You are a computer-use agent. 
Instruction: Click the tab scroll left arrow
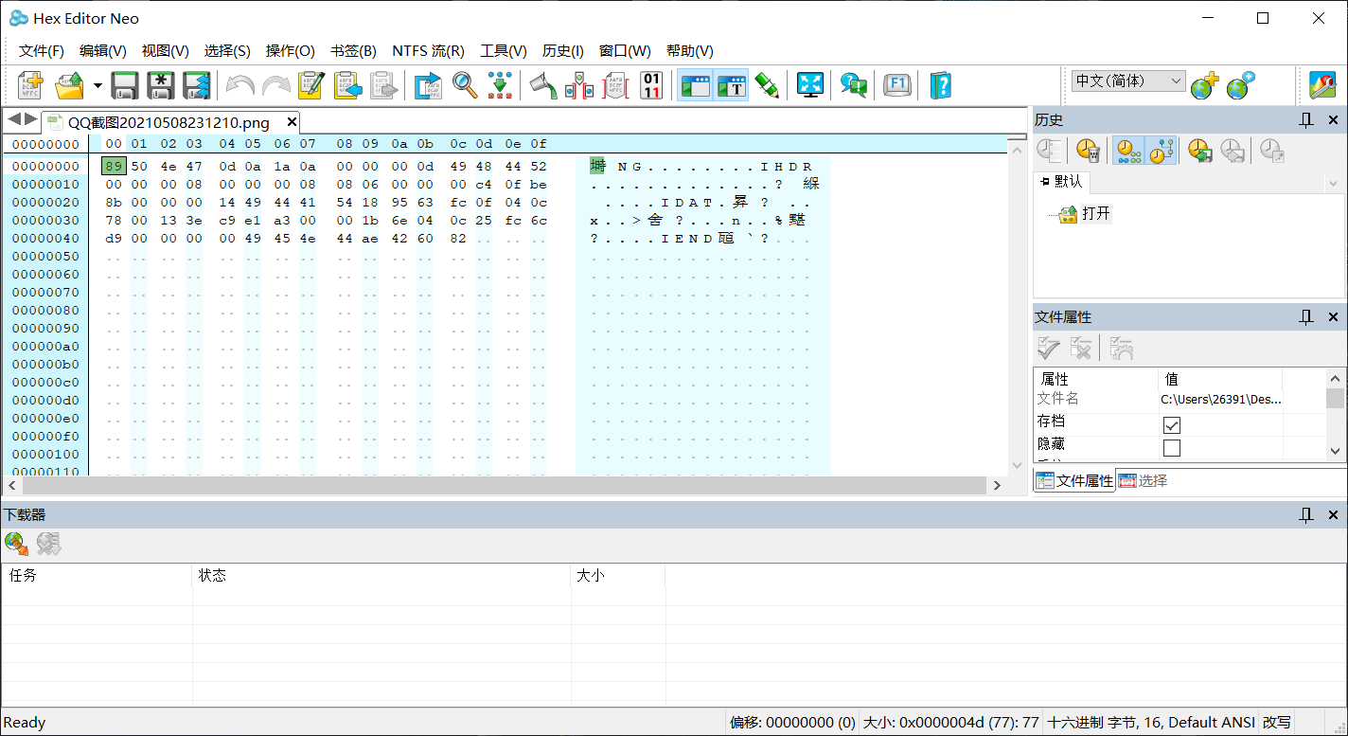click(x=14, y=119)
